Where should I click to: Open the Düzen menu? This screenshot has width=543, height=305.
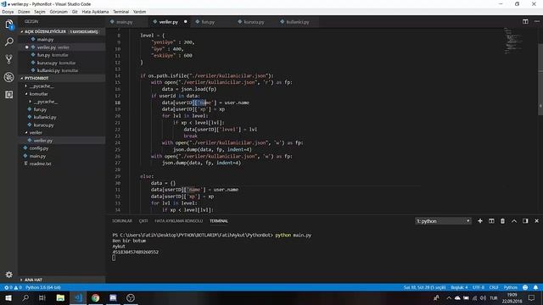click(24, 12)
